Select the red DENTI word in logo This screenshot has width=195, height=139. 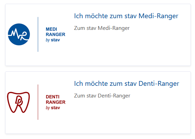53,97
